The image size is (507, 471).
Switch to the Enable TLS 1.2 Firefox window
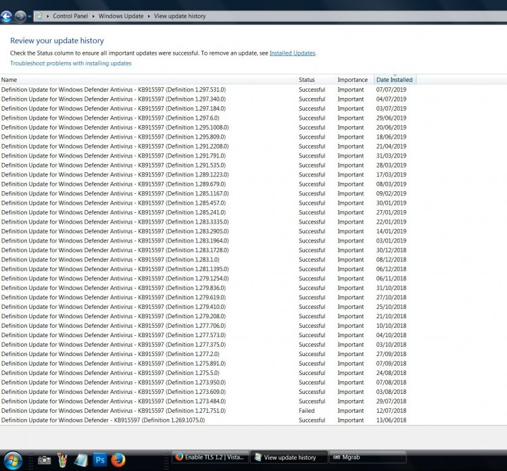tap(210, 457)
